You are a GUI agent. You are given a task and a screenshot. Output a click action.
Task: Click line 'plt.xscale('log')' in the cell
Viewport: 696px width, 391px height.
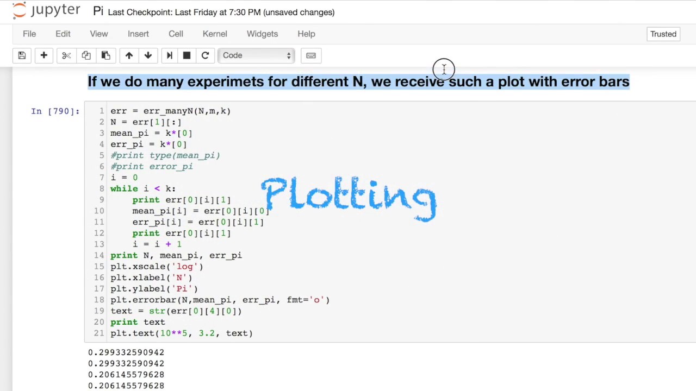157,267
